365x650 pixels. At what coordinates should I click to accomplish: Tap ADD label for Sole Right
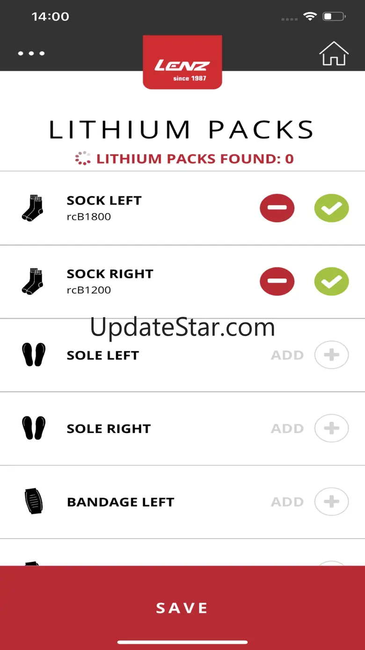287,428
